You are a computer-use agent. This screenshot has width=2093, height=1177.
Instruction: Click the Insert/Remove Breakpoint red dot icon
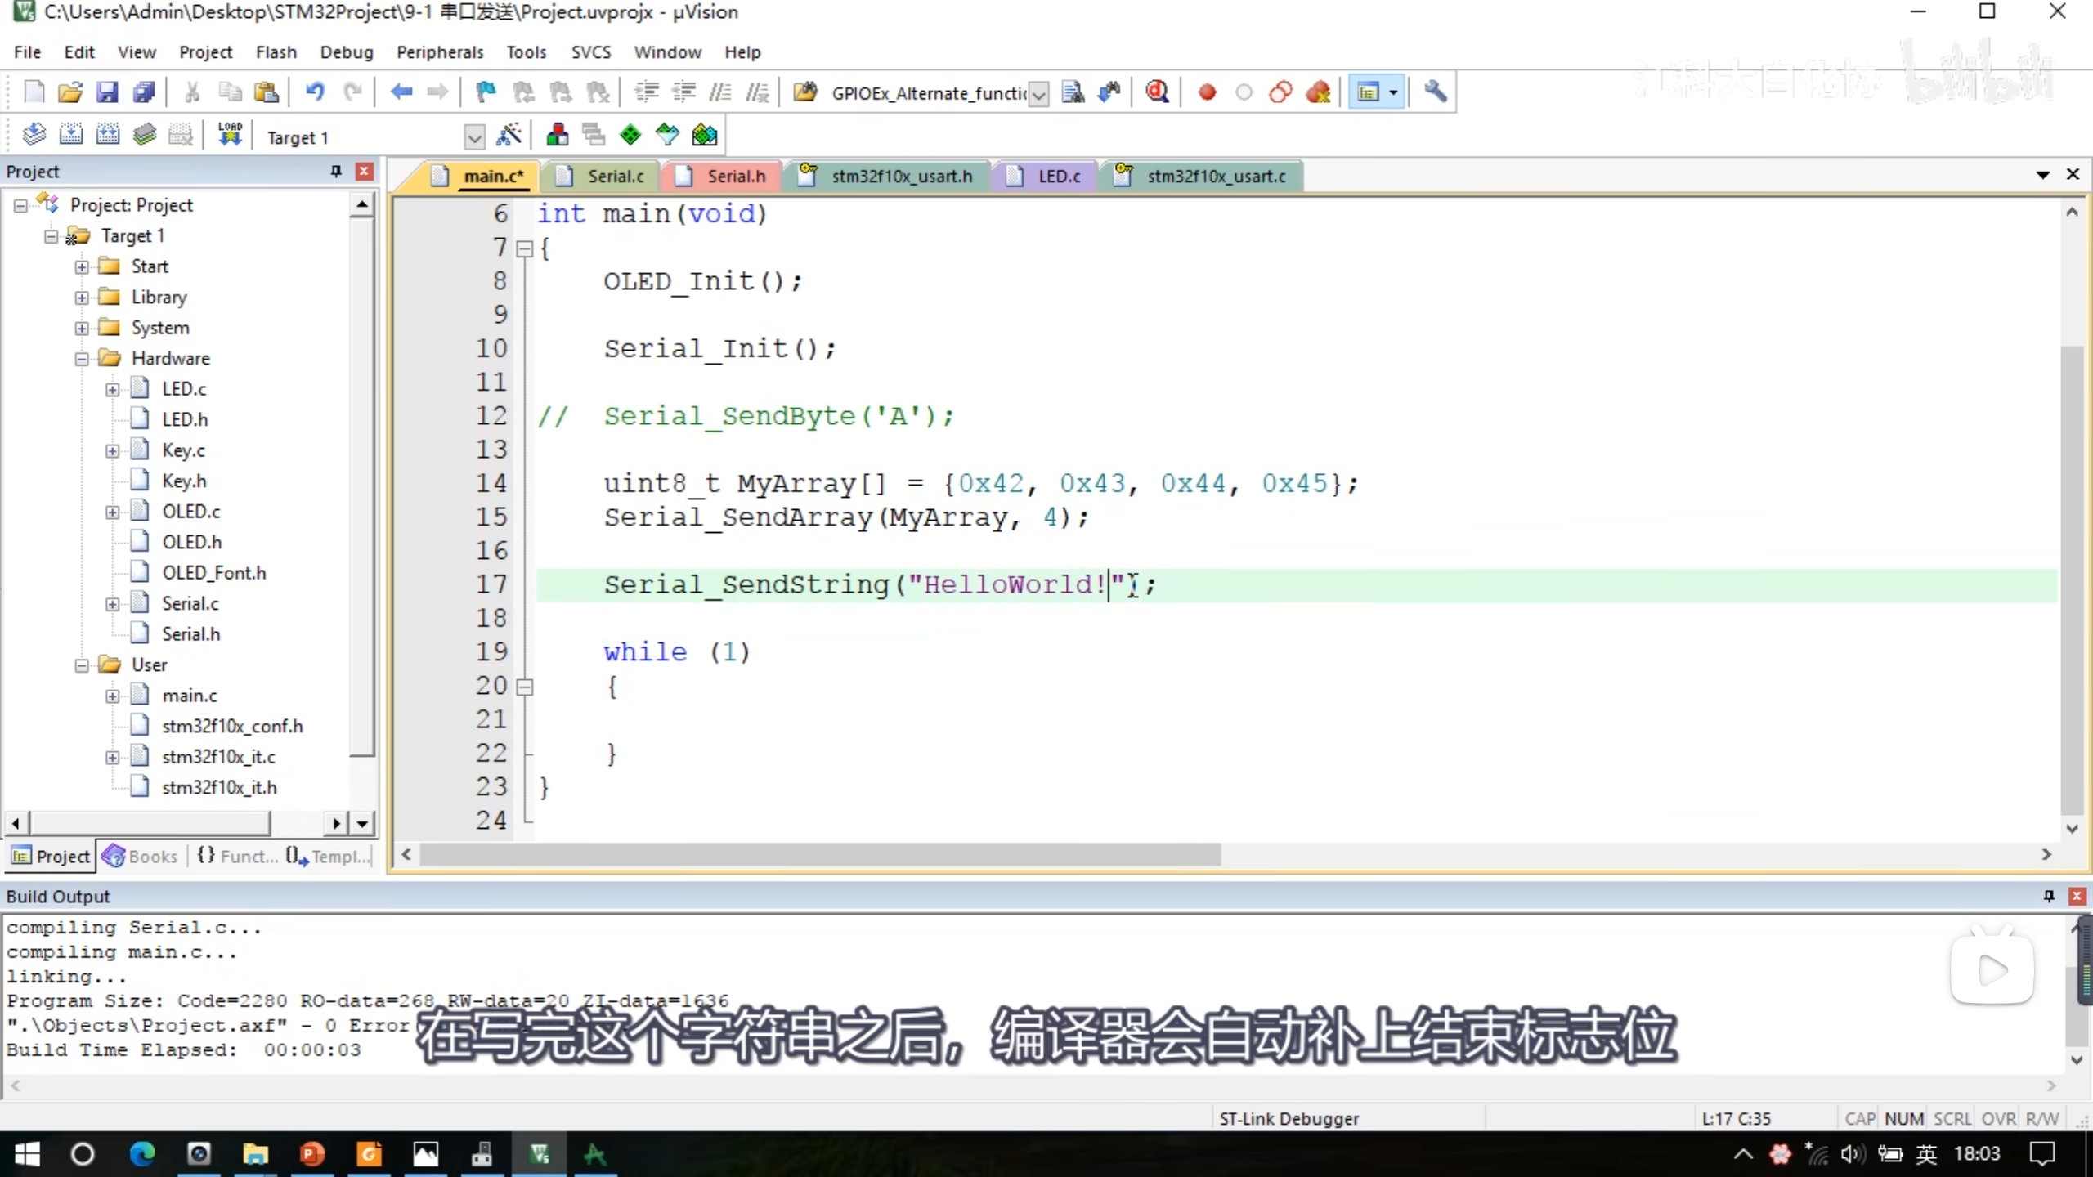point(1207,92)
